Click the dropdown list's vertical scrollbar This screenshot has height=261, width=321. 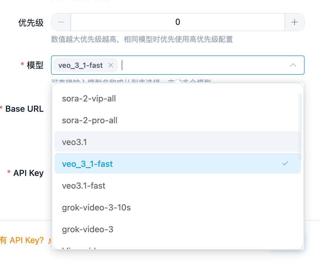(300, 127)
